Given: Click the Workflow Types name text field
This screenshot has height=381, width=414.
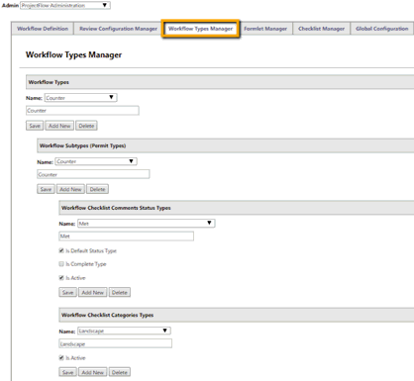Looking at the screenshot, I should tap(82, 111).
